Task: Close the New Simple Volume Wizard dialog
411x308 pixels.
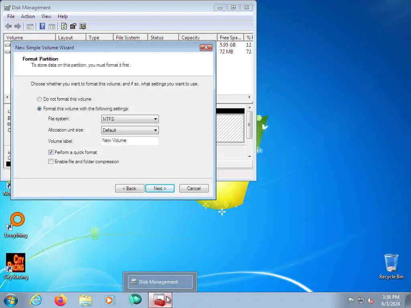Action: [206, 47]
